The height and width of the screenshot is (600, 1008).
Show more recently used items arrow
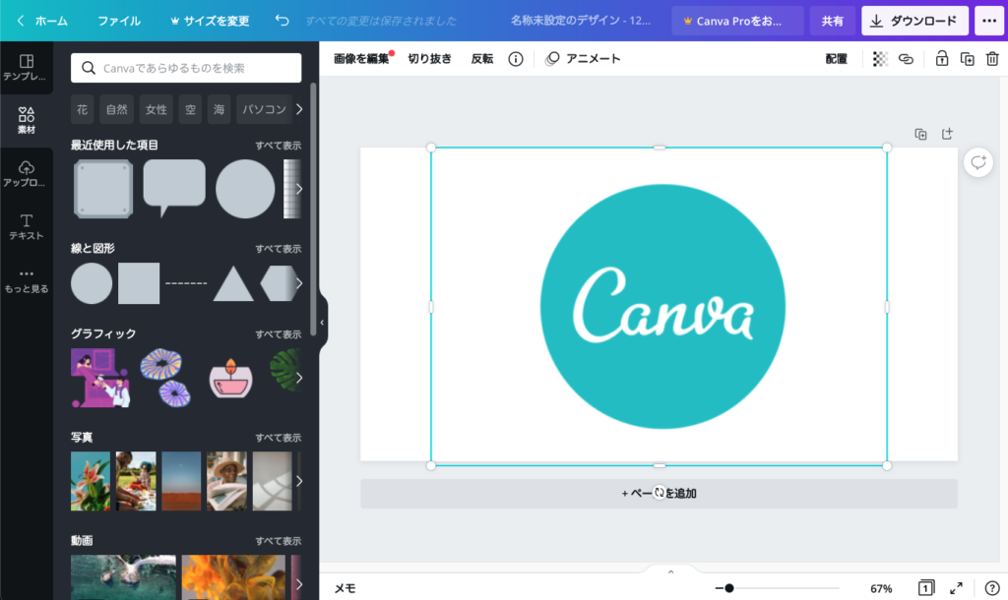coord(299,189)
